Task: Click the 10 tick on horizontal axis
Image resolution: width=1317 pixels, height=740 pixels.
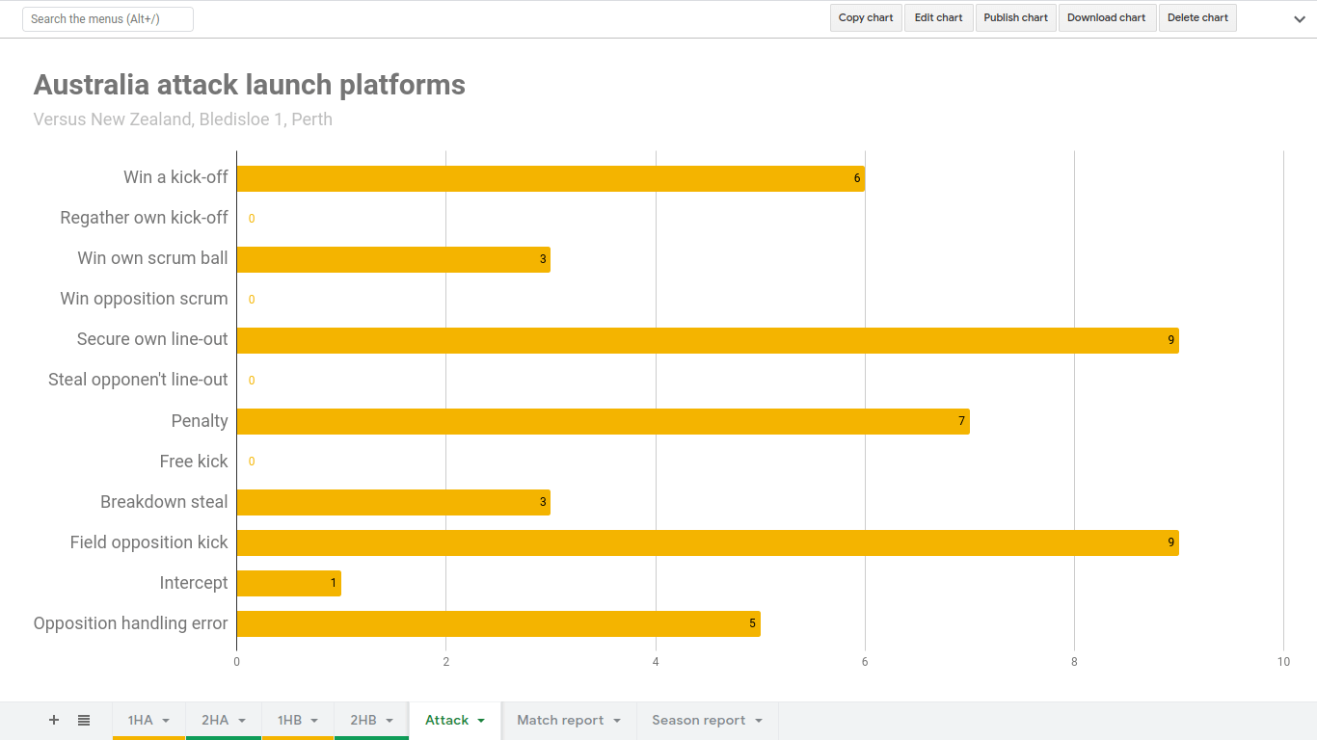Action: (1283, 662)
